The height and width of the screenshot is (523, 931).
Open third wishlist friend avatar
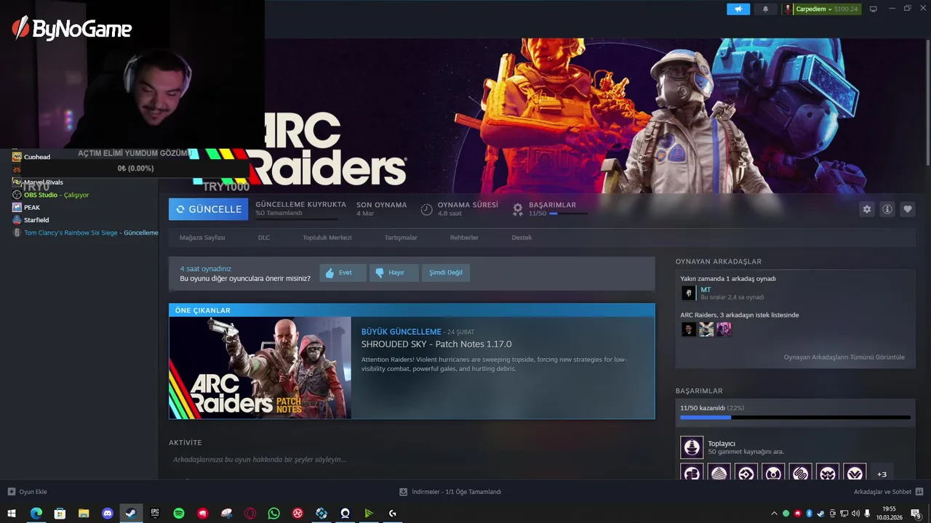(x=724, y=329)
